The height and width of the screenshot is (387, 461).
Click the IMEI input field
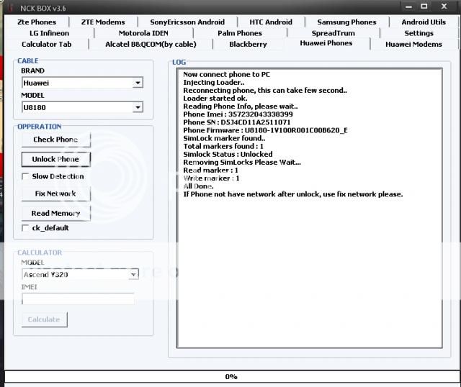[78, 299]
